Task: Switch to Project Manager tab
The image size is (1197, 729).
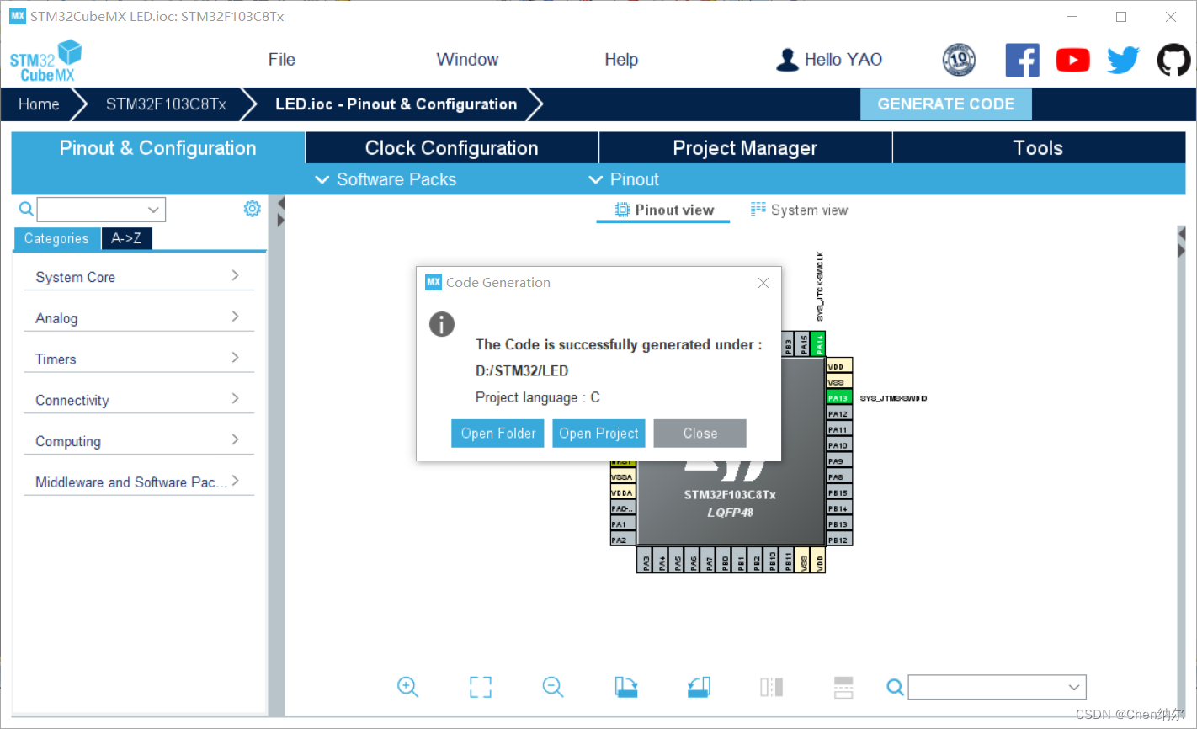Action: coord(745,148)
